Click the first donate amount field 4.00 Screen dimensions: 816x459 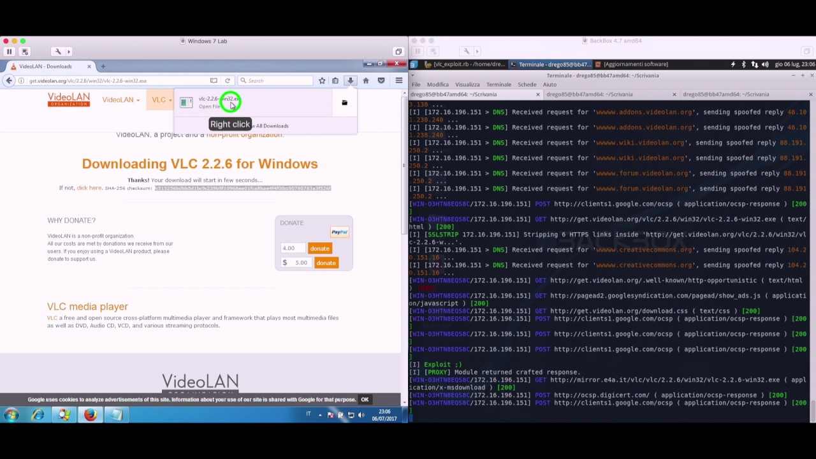(294, 249)
